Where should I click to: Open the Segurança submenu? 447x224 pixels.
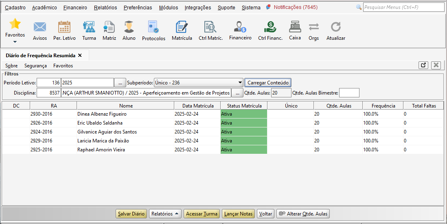pyautogui.click(x=35, y=66)
